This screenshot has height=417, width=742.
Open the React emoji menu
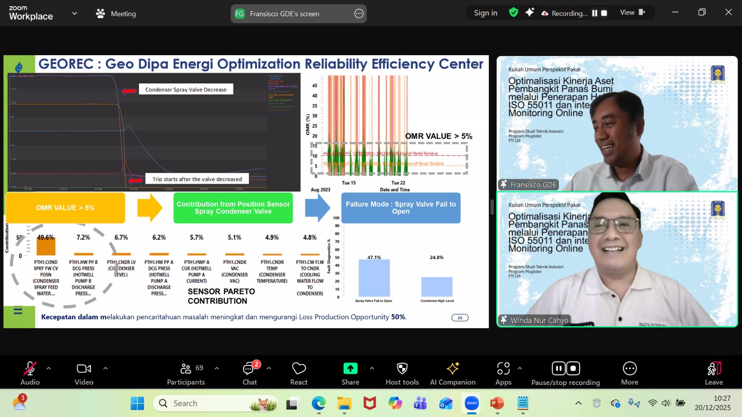(x=299, y=373)
